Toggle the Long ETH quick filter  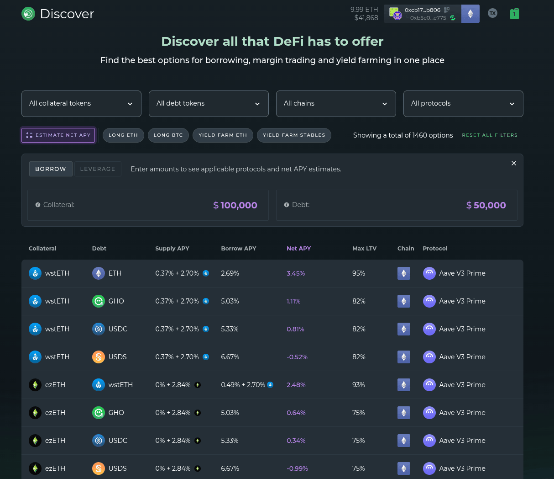(123, 135)
